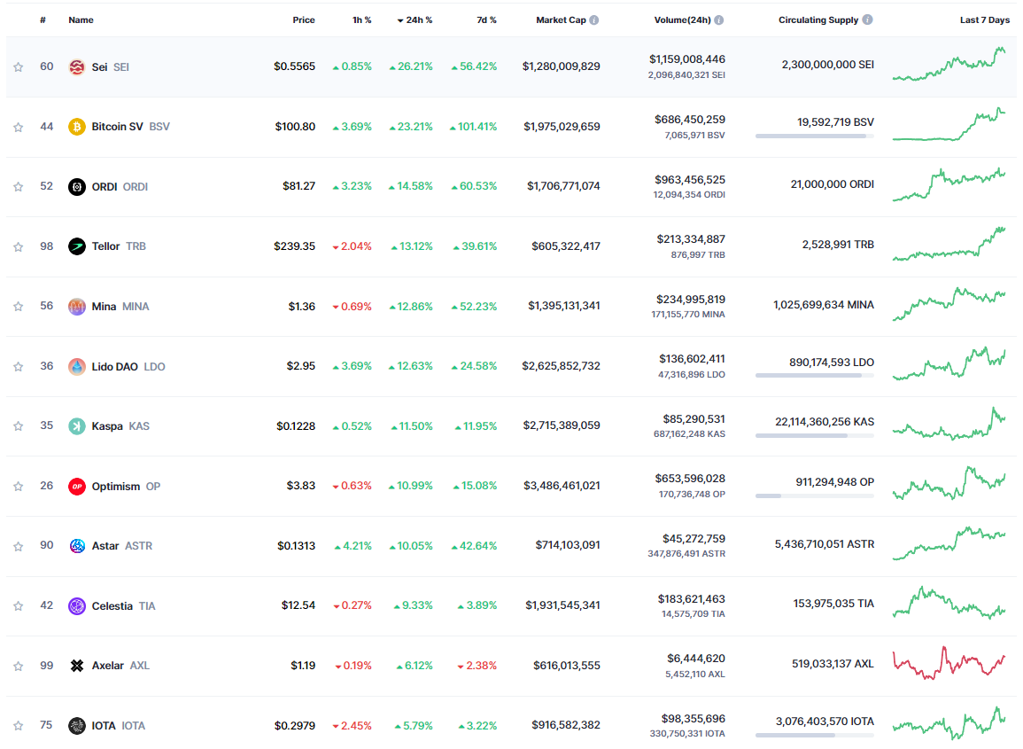Viewport: 1023px width, 749px height.
Task: Click the Bitcoin SV orange logo icon
Action: tap(76, 127)
